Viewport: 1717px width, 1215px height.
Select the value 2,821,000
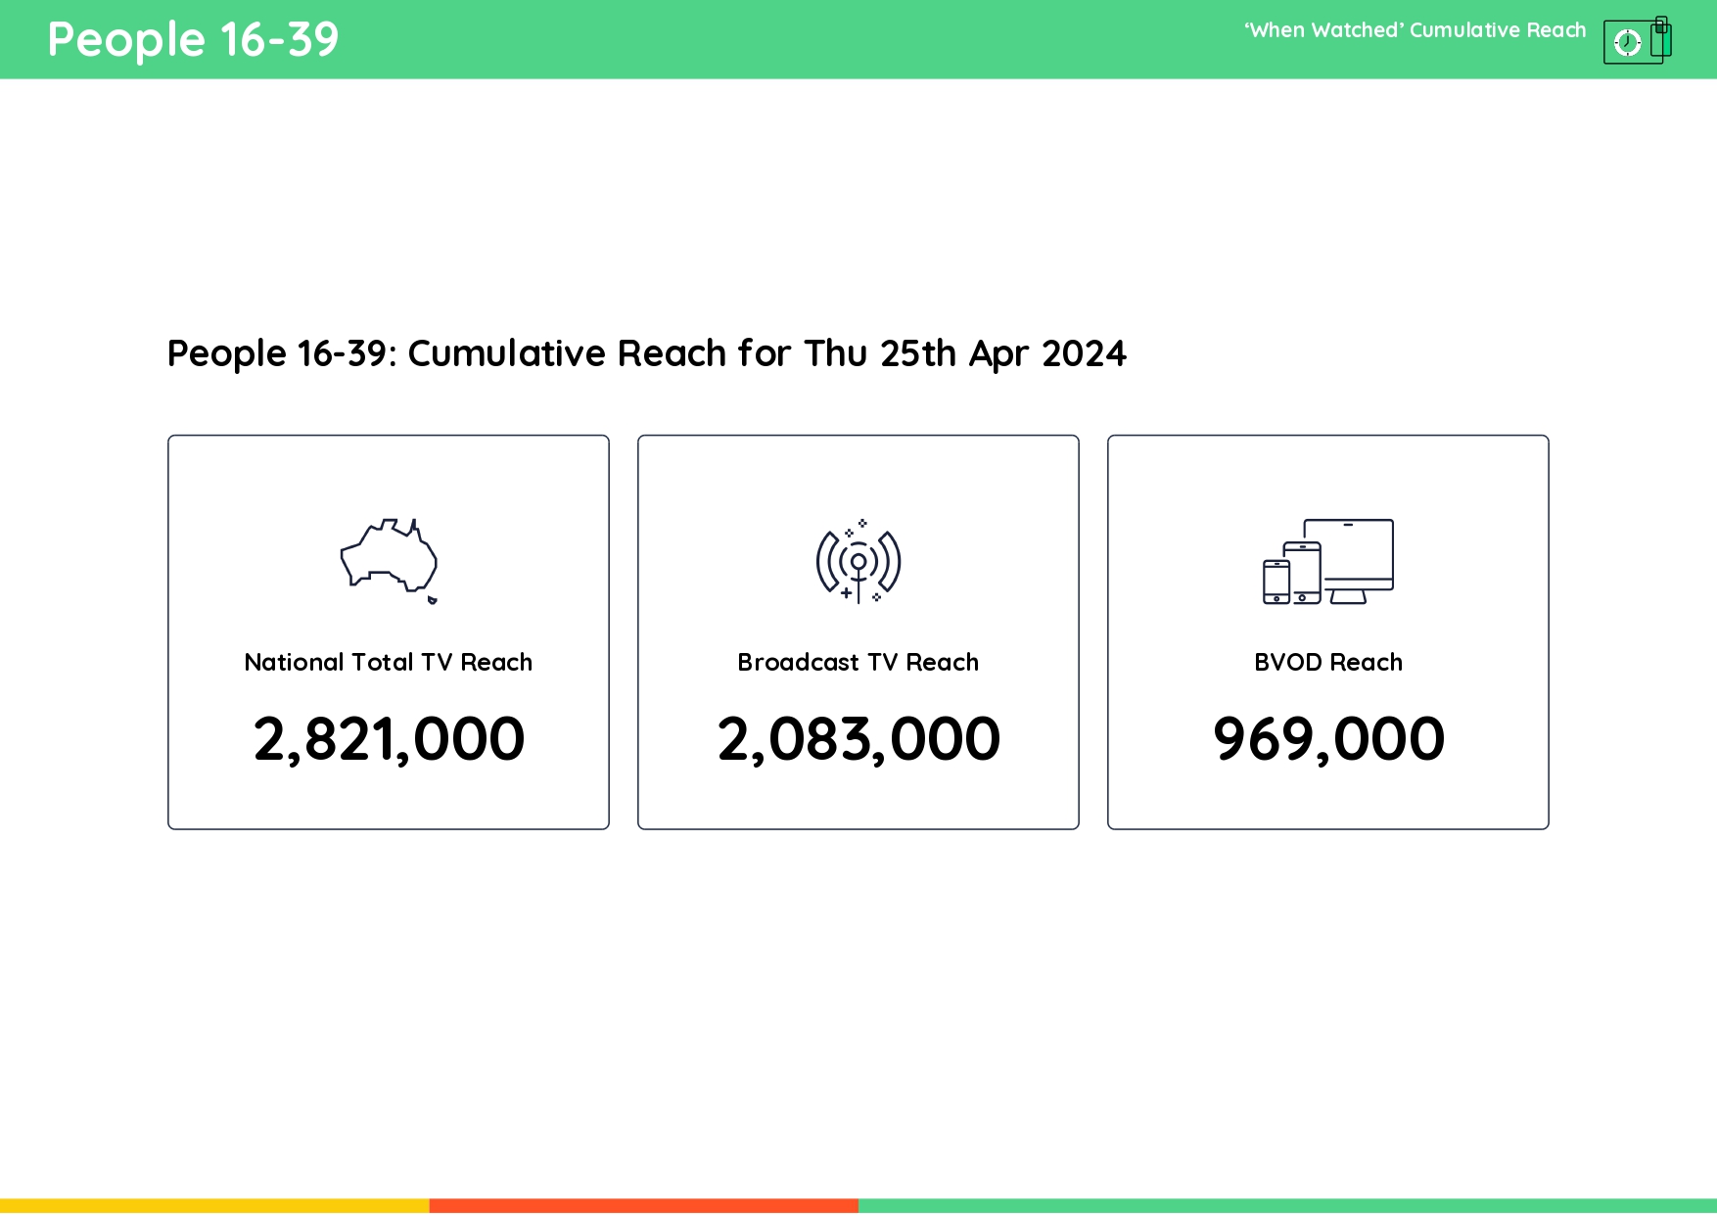(x=389, y=739)
